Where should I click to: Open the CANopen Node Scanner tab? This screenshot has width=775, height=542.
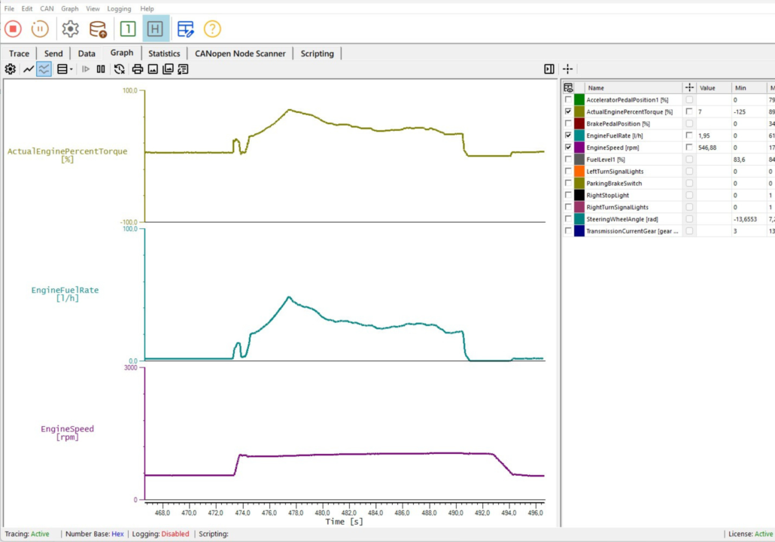(x=240, y=53)
